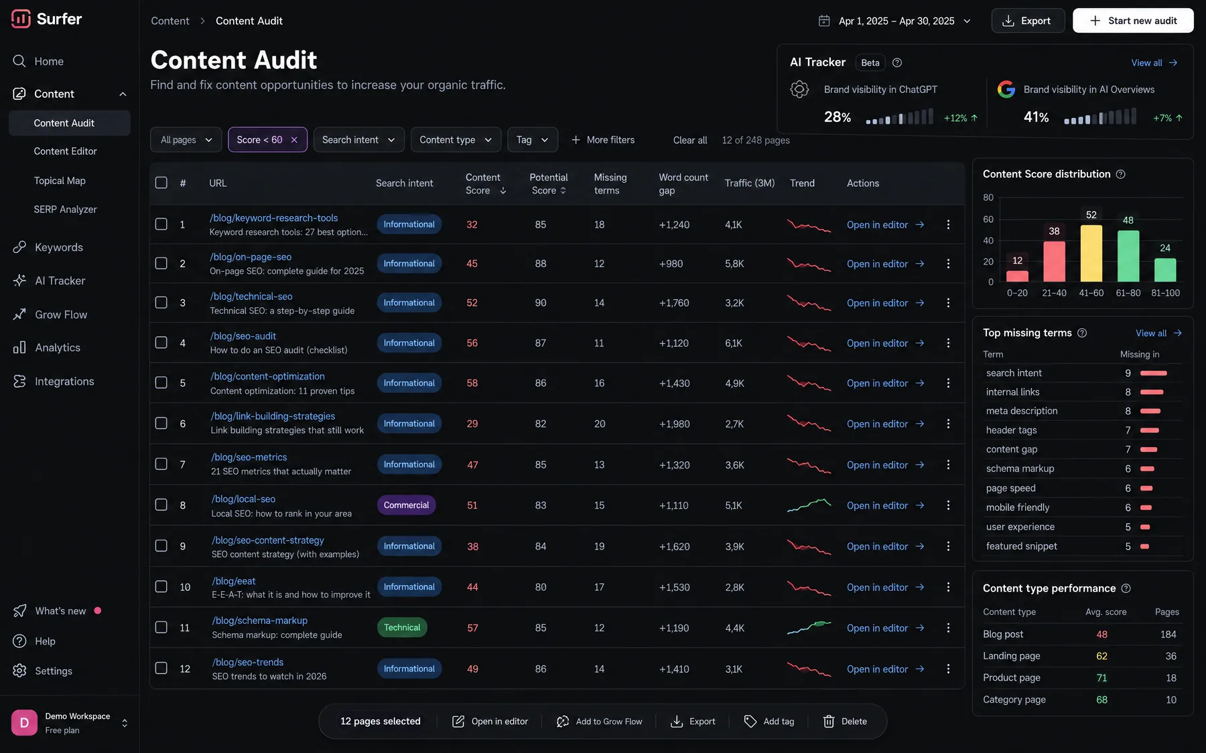Image resolution: width=1206 pixels, height=753 pixels.
Task: Toggle checkbox for /blog/local-seo row
Action: coord(161,505)
